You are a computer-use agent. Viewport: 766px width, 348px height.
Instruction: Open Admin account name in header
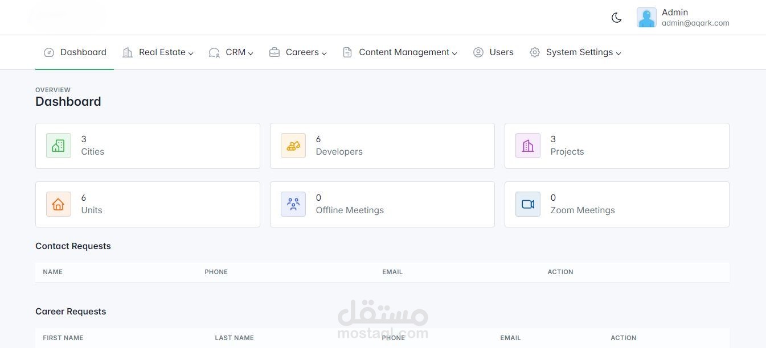pyautogui.click(x=675, y=13)
